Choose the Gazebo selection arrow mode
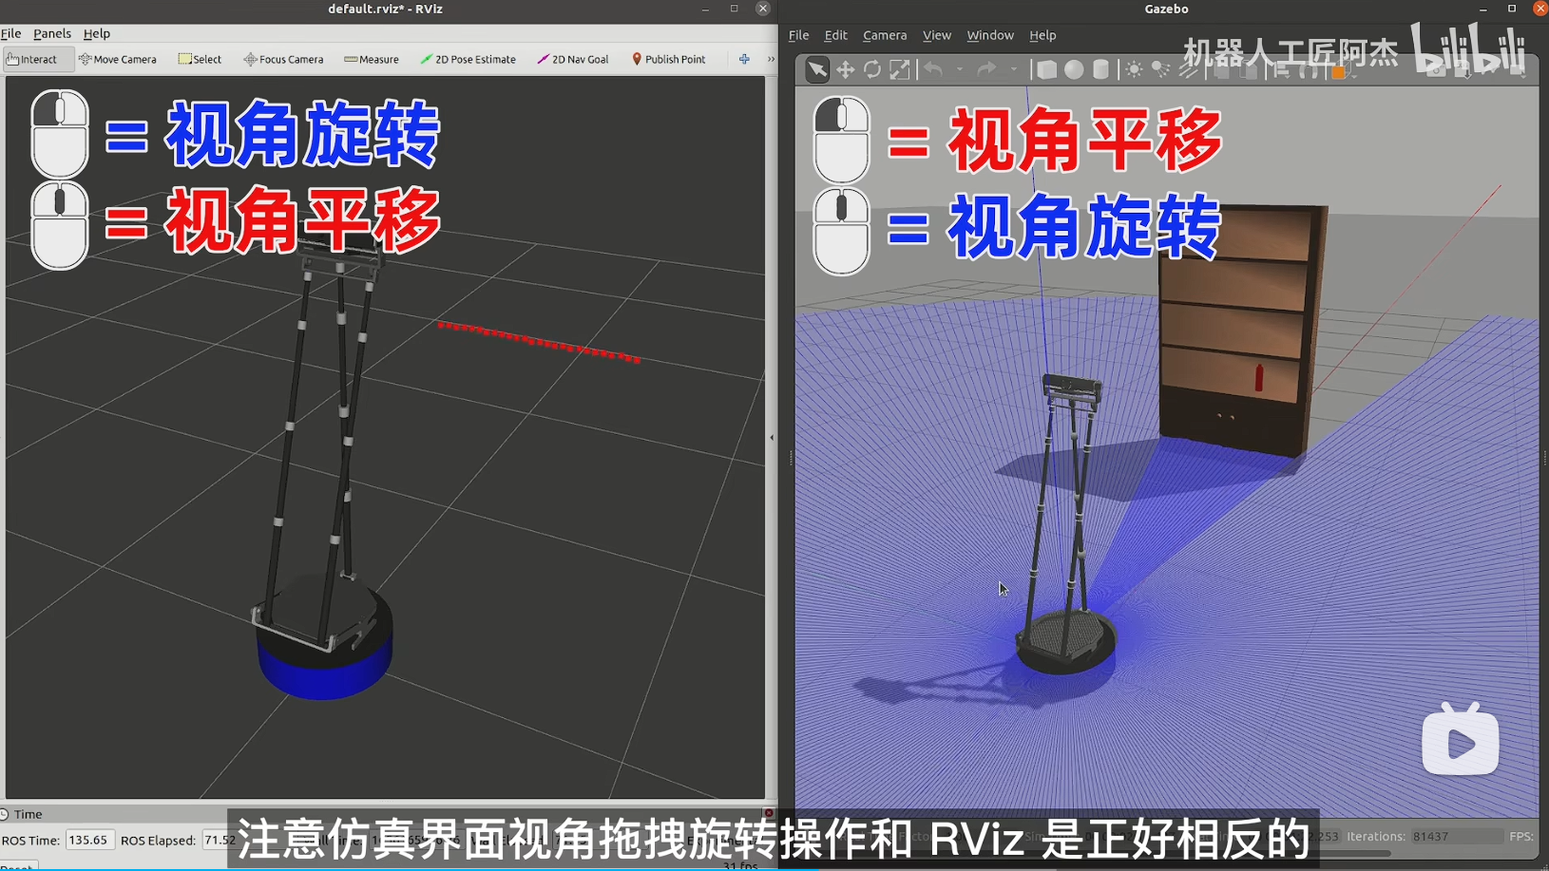 817,69
